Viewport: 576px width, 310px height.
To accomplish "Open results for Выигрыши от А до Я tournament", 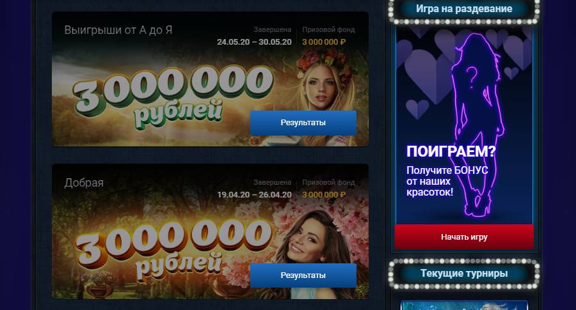I will coord(303,123).
